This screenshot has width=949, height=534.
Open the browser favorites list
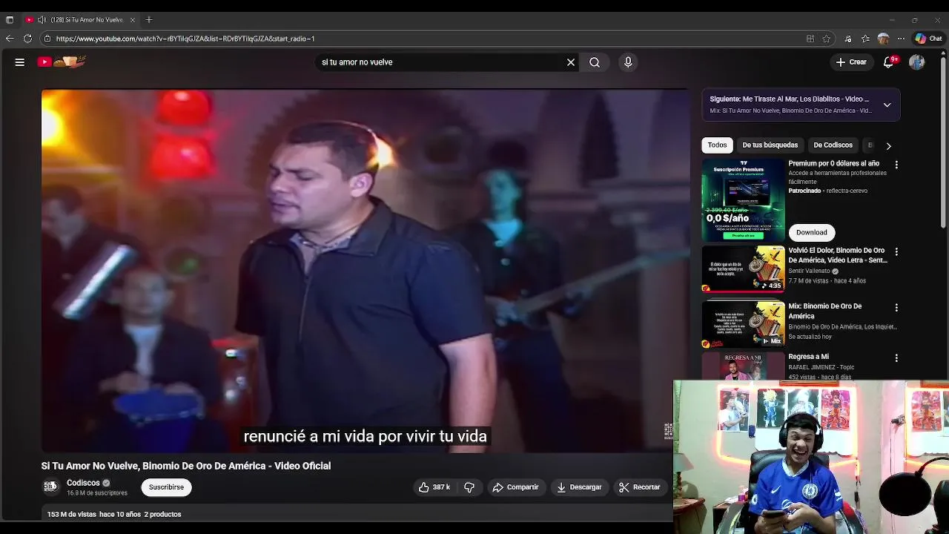pos(865,39)
